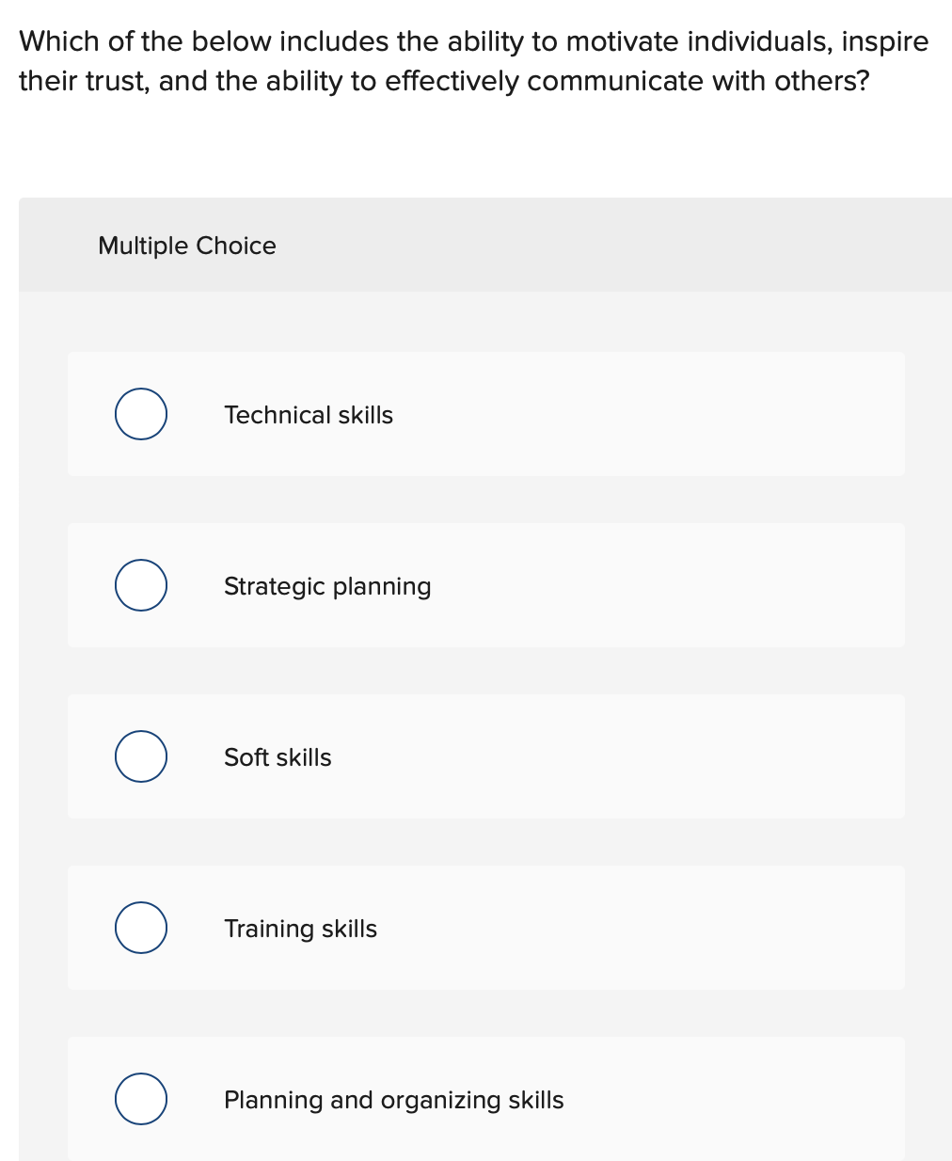Image resolution: width=952 pixels, height=1161 pixels.
Task: Select the Strategic planning radio button
Action: (x=140, y=585)
